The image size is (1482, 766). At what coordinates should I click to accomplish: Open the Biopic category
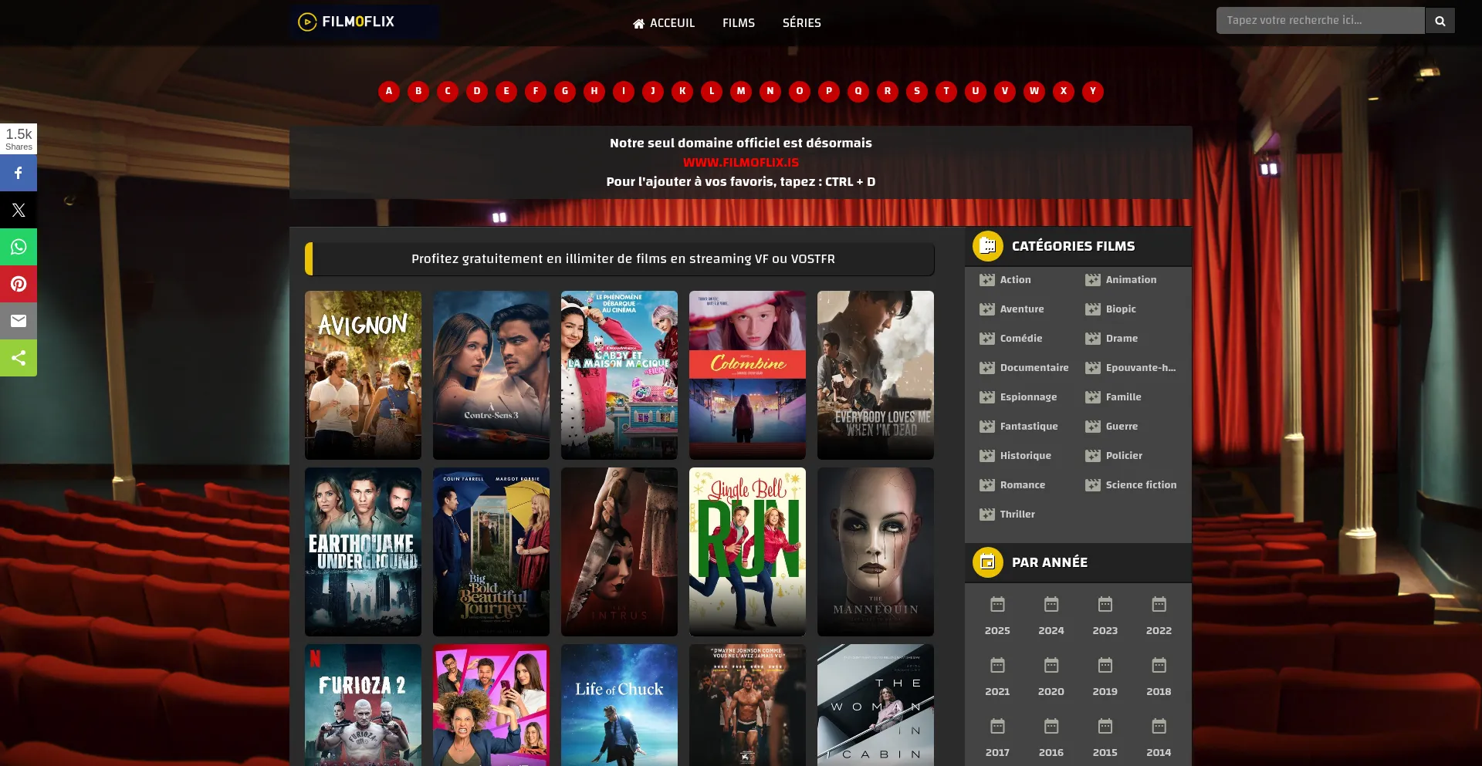coord(1121,309)
